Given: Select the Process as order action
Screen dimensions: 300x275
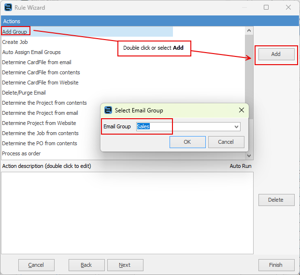Looking at the screenshot, I should tap(21, 153).
